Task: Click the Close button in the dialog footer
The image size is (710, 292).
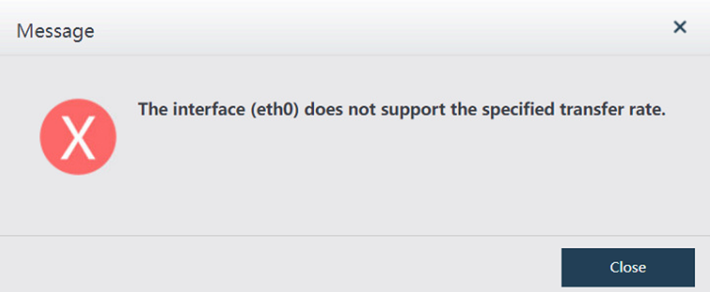Action: point(628,267)
